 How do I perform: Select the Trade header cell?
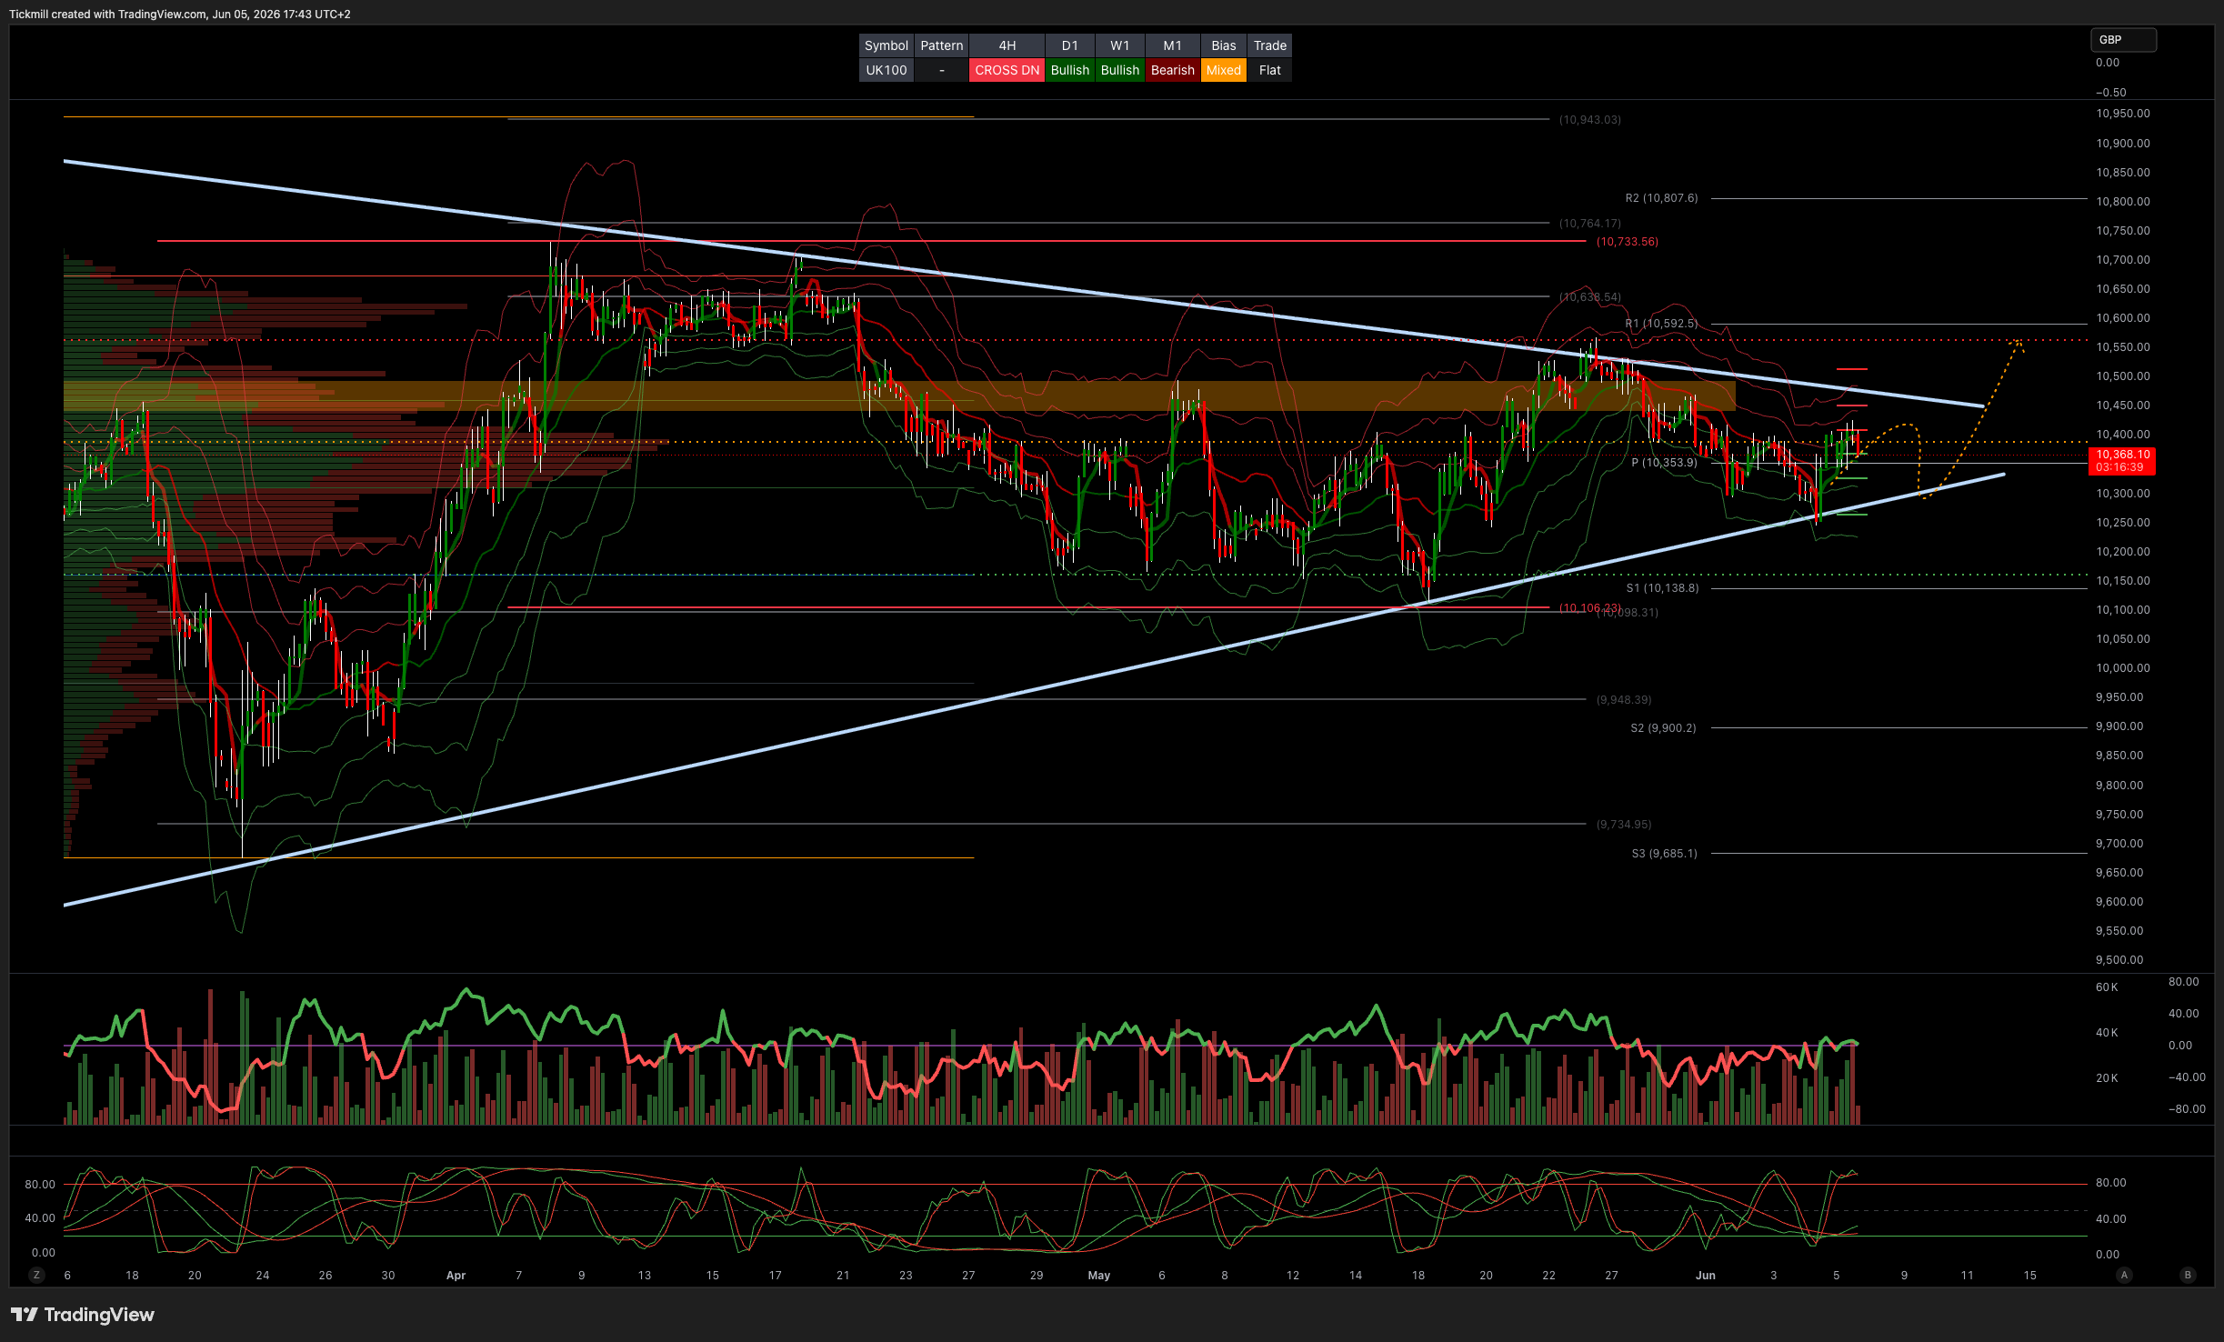click(1269, 45)
